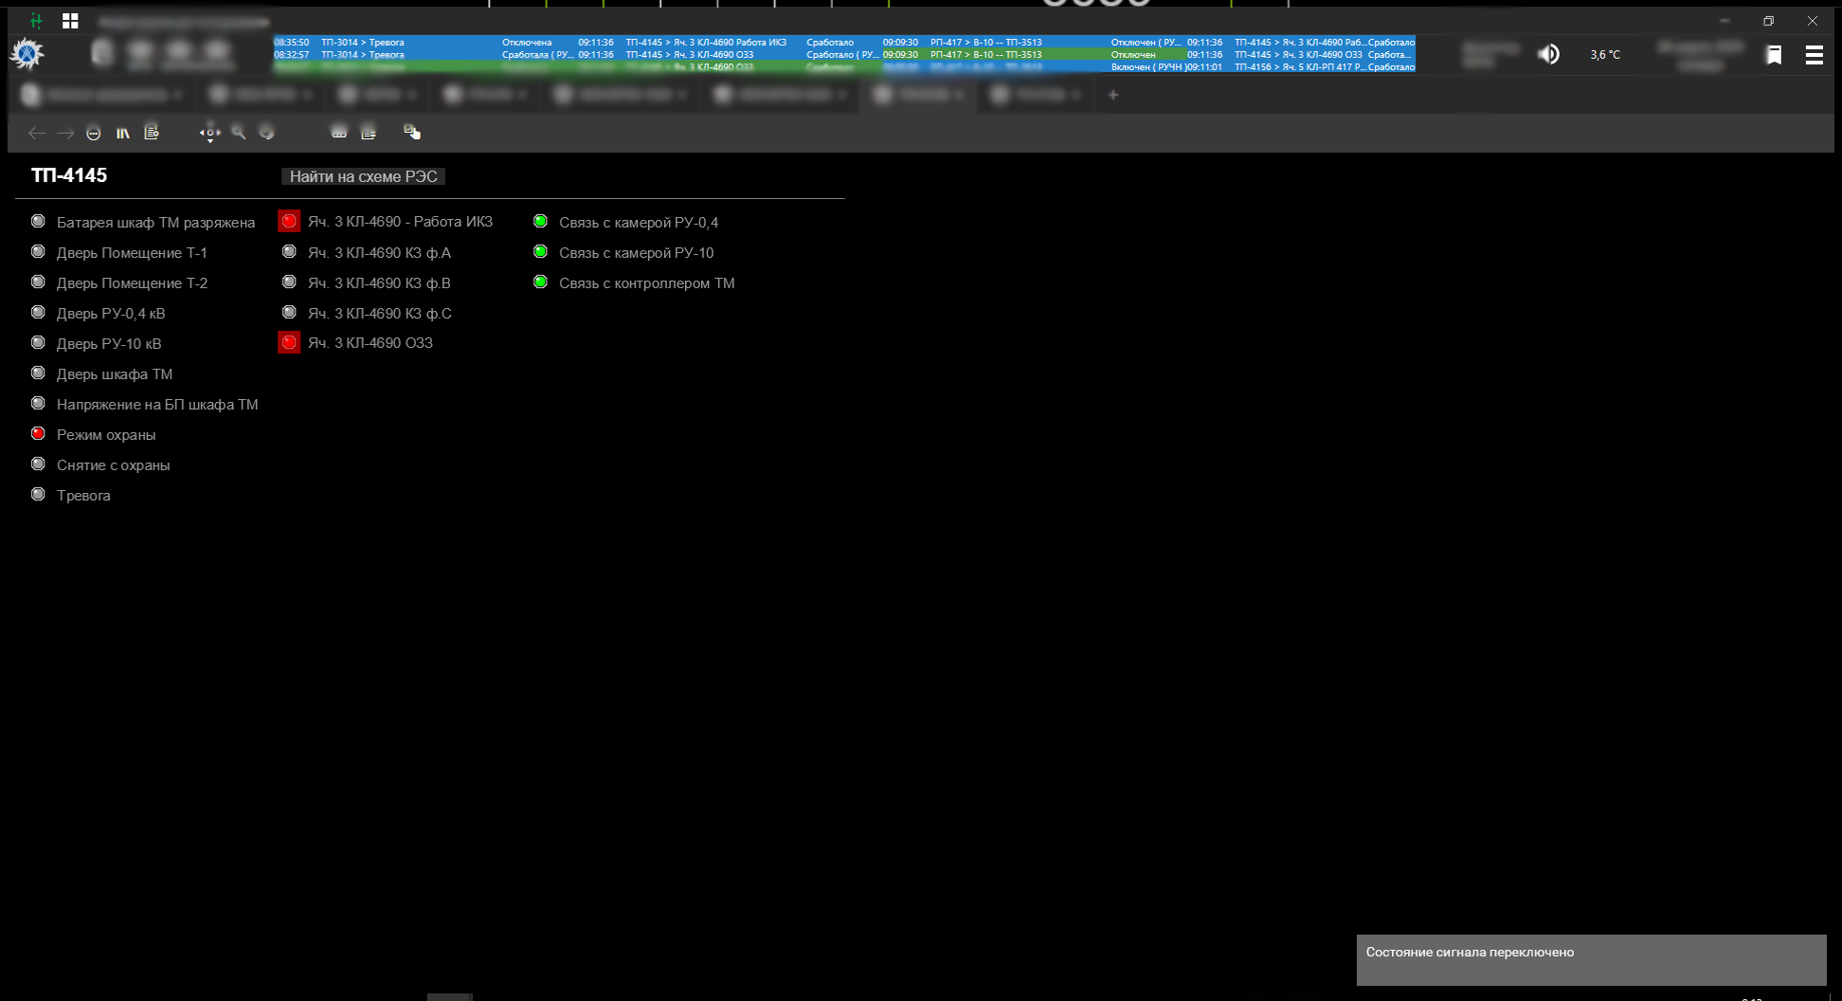
Task: Add a new tab with the plus button
Action: pos(1113,95)
